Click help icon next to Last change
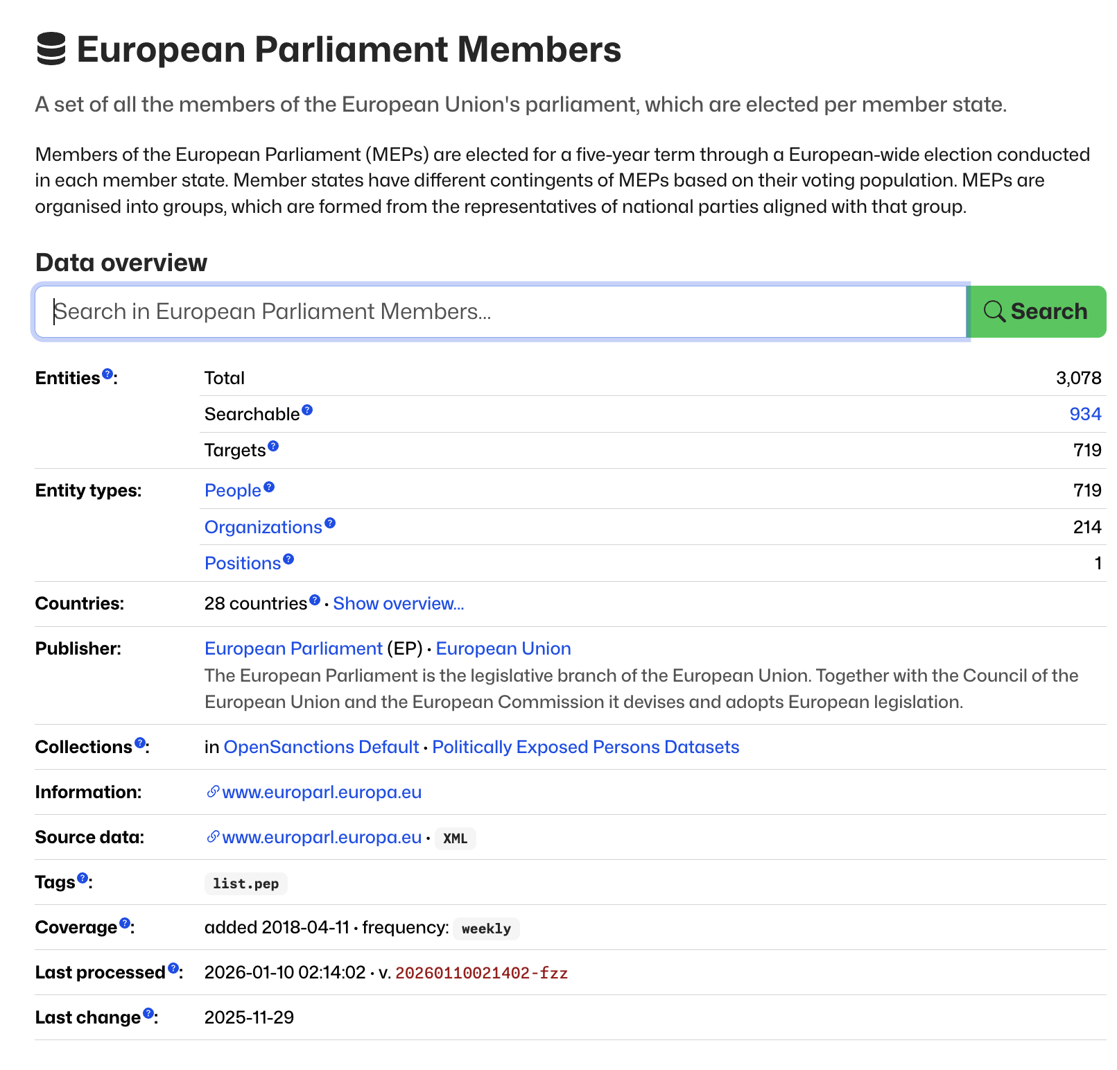The image size is (1117, 1070). (148, 1013)
